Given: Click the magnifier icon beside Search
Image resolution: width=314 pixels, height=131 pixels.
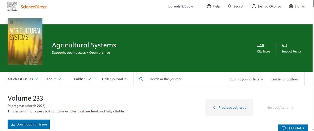Looking at the screenshot, I should point(230,6).
